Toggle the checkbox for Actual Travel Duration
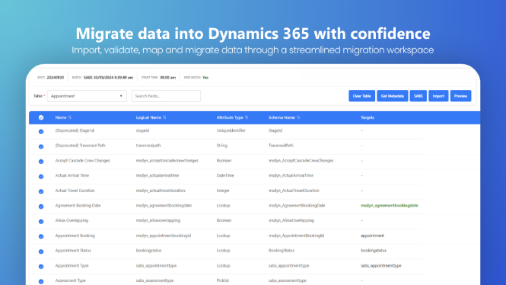Screen dimensions: 506x285 pyautogui.click(x=41, y=191)
